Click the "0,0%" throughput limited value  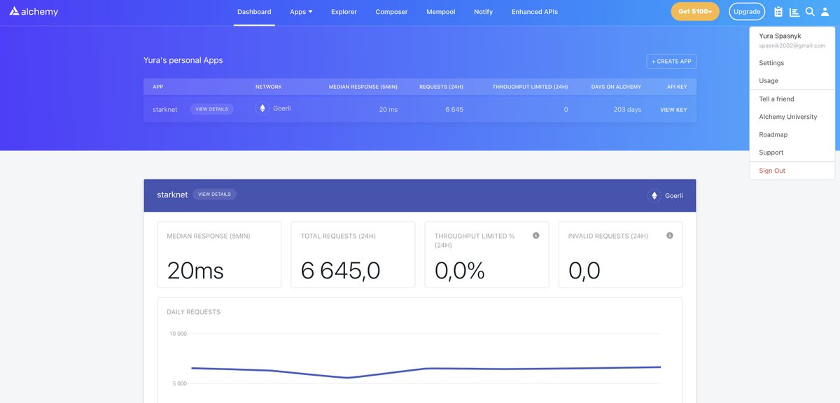460,270
